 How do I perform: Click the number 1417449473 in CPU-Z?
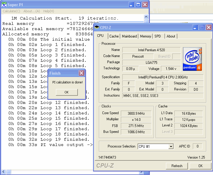[x=107, y=157]
